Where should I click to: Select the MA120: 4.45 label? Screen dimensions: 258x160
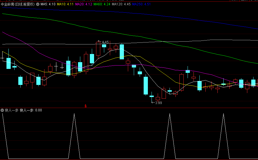[121, 4]
